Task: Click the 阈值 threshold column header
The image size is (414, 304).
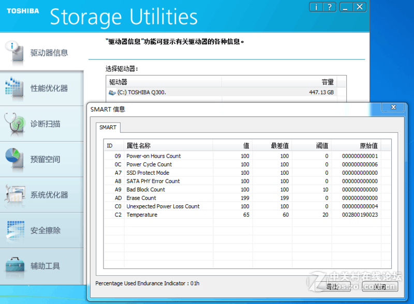Action: pyautogui.click(x=321, y=146)
